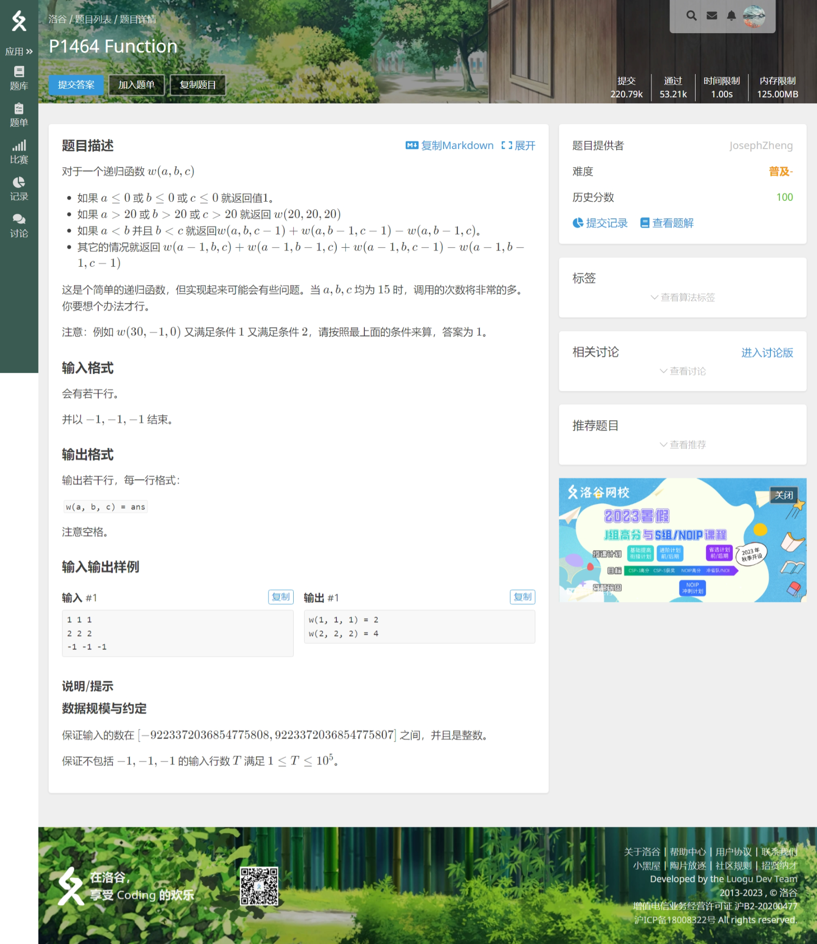
Task: Click the footer QR code
Action: click(259, 886)
